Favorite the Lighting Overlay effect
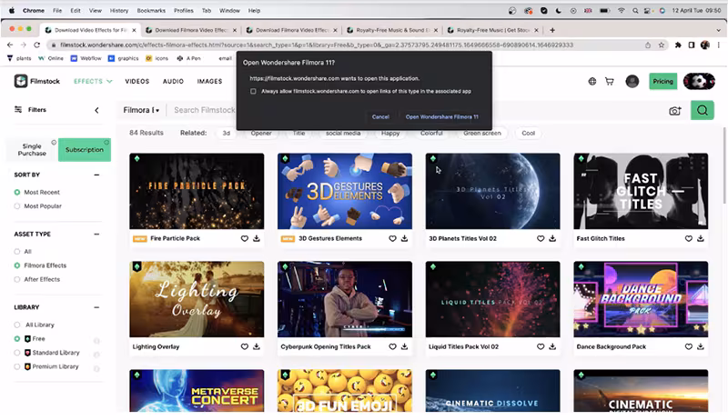728x420 pixels. point(244,346)
